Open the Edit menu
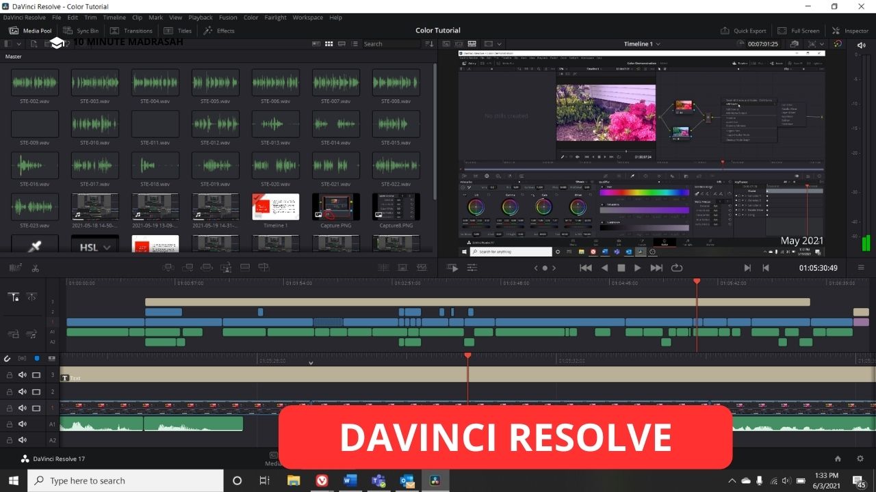Screen dimensions: 876x492 (73, 17)
